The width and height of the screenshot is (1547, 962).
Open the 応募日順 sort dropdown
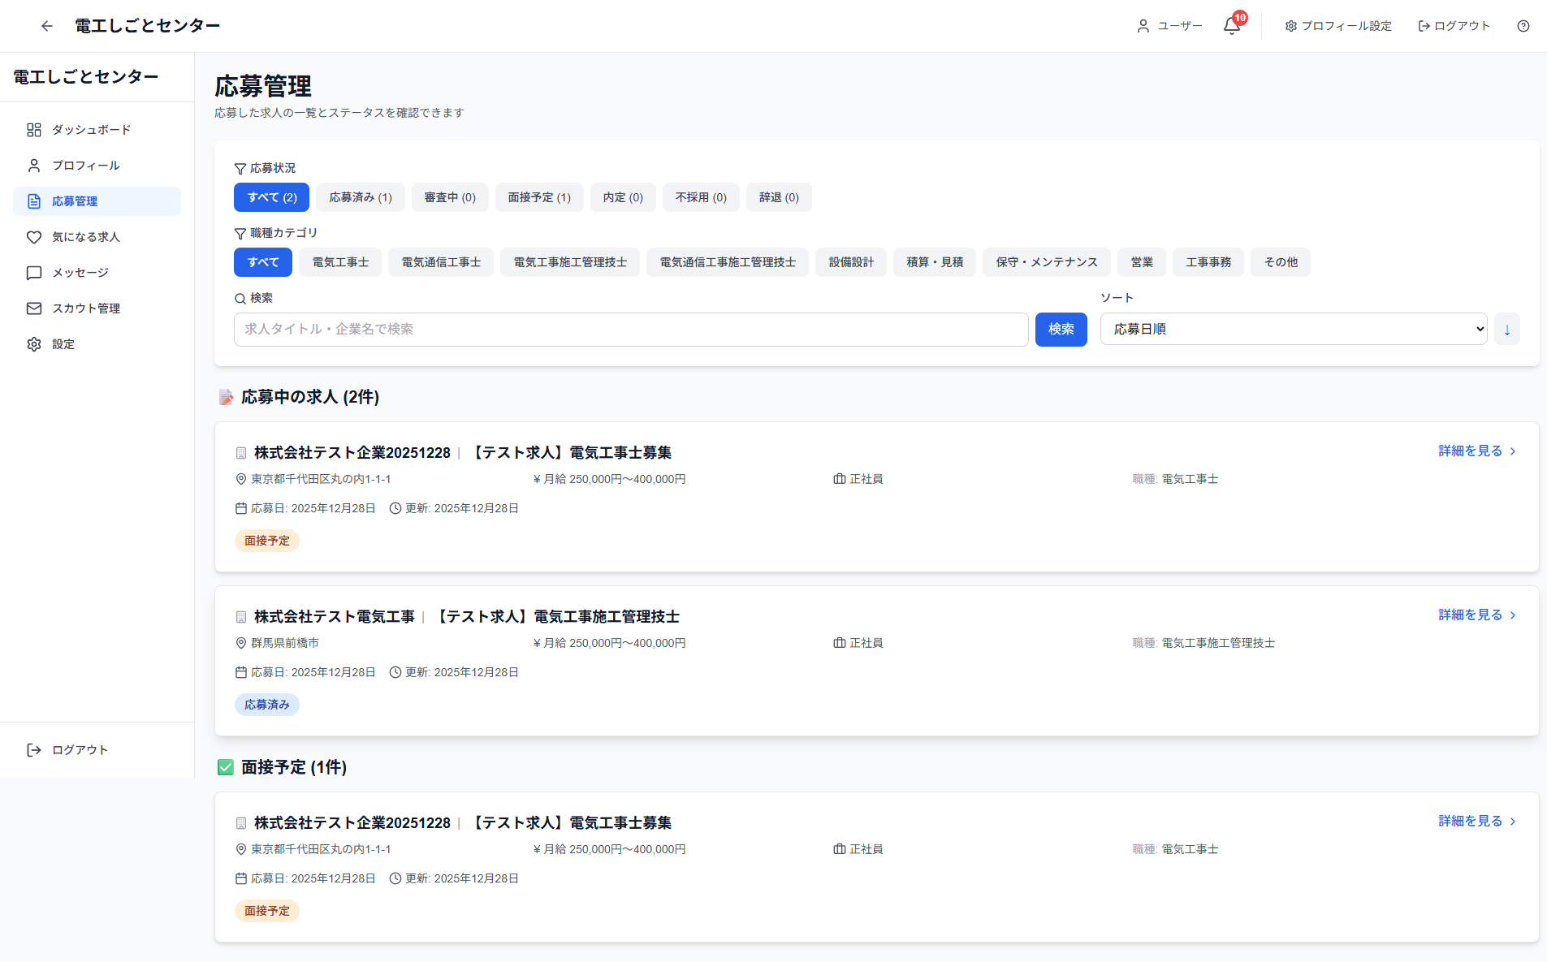point(1293,330)
